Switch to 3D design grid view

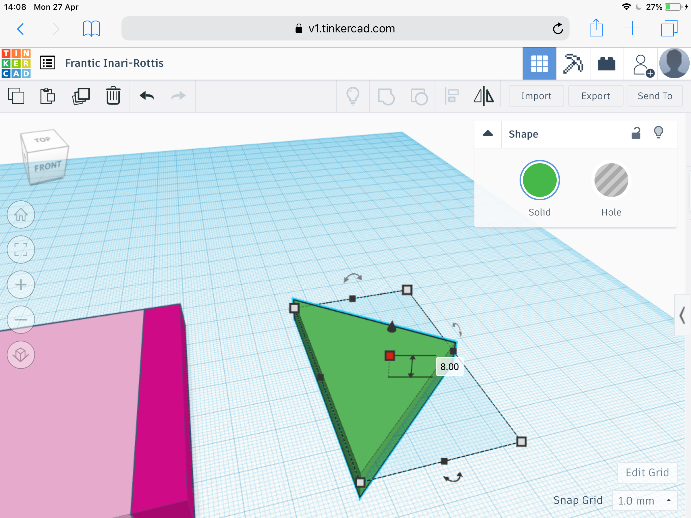[539, 63]
